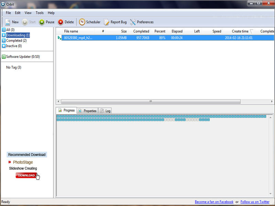Click the greyed Start toolbar button
Viewport: 275px width, 206px height.
[29, 22]
